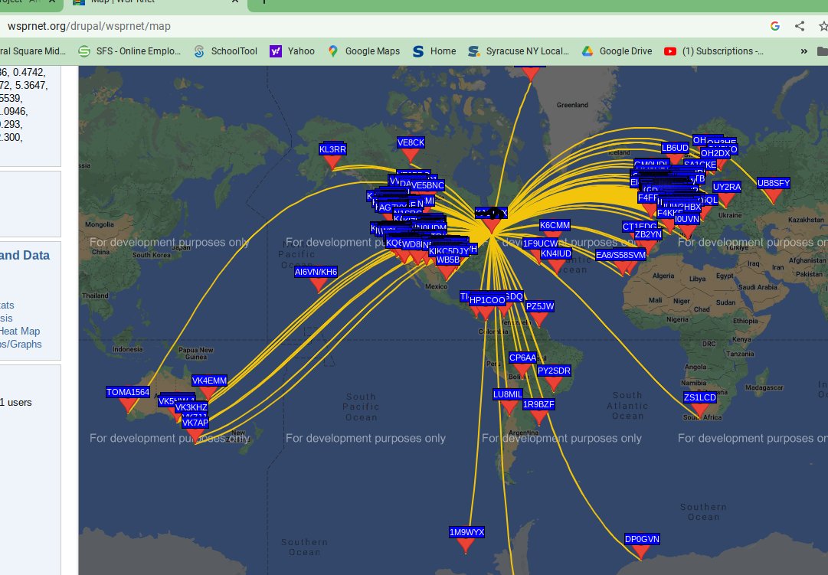Click the WD8INF map label
828x575 pixels.
(417, 244)
